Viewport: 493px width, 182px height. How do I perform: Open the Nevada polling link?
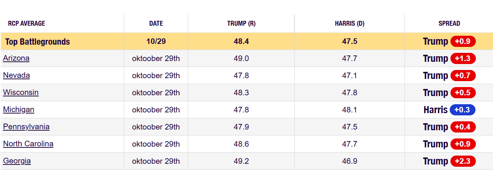coord(16,75)
